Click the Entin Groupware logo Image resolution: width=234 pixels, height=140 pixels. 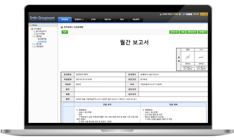(x=42, y=18)
